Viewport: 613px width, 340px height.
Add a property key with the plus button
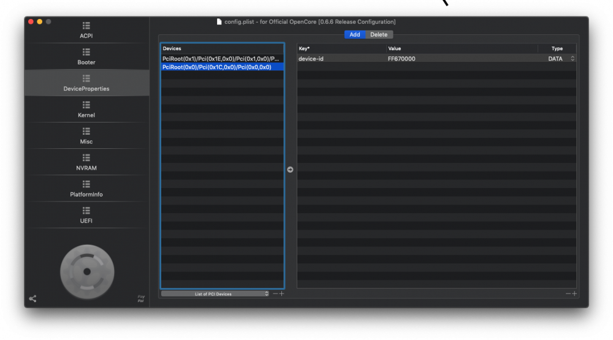(574, 293)
